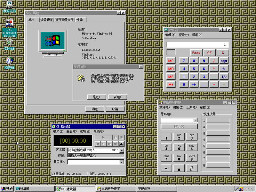Open the View menu in CD Player

tap(71, 131)
